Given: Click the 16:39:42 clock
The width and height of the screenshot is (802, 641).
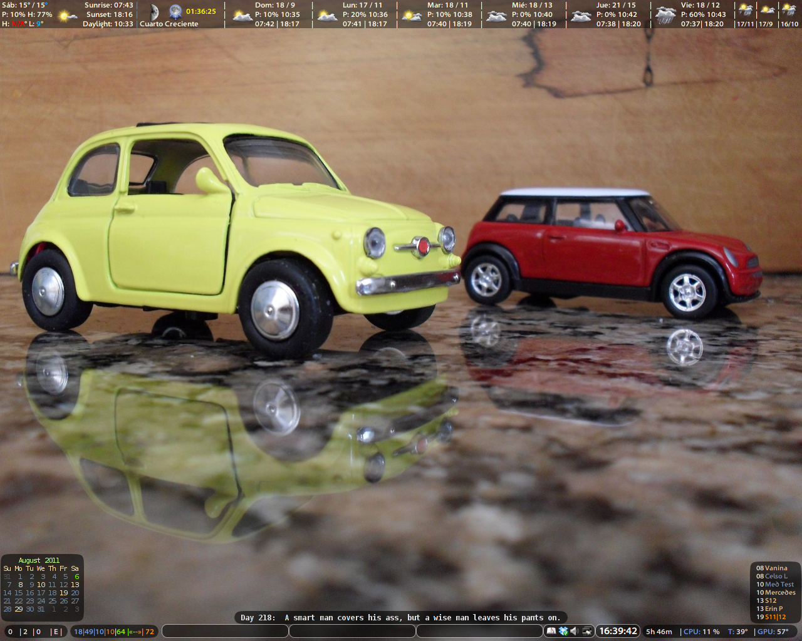Looking at the screenshot, I should click(x=618, y=631).
